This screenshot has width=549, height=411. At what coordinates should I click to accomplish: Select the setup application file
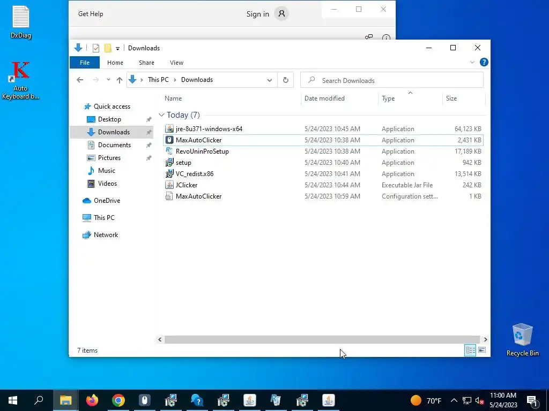click(183, 163)
